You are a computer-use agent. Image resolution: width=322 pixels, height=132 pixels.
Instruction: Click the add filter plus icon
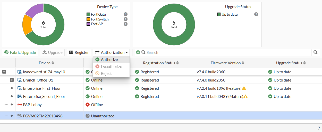138,53
